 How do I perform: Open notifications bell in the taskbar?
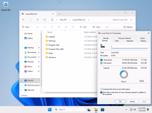pyautogui.click(x=148, y=109)
